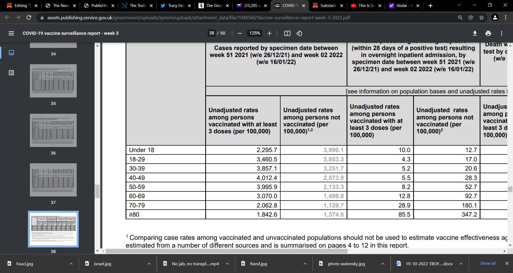Image resolution: width=513 pixels, height=273 pixels.
Task: Expand options for 19-10-2022 TBOF docx download
Action: pos(461,264)
